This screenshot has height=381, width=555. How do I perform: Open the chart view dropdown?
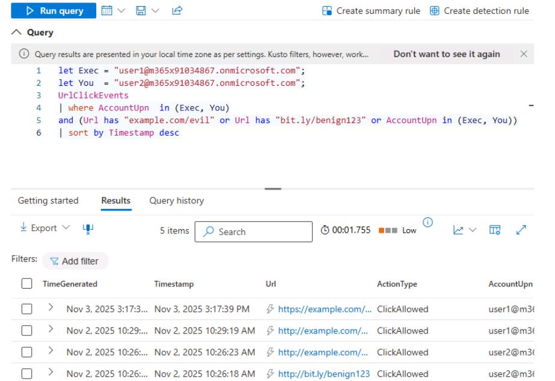[x=465, y=230]
